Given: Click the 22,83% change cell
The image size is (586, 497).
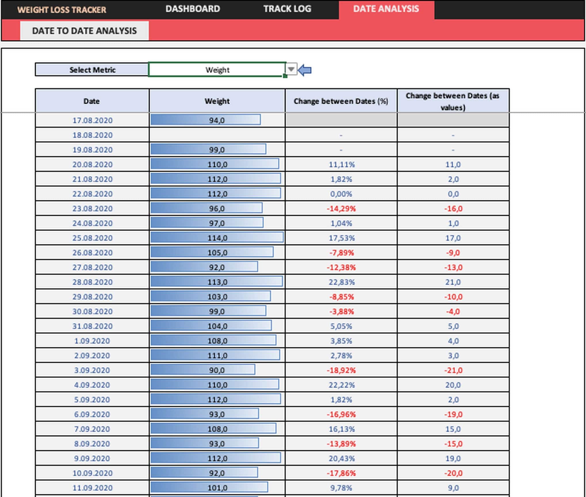Looking at the screenshot, I should click(341, 282).
